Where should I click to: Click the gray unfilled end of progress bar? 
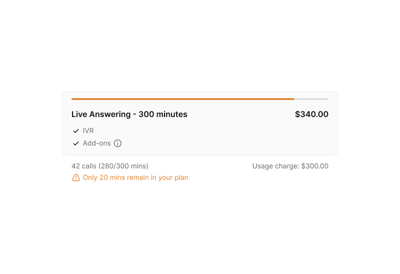(311, 99)
